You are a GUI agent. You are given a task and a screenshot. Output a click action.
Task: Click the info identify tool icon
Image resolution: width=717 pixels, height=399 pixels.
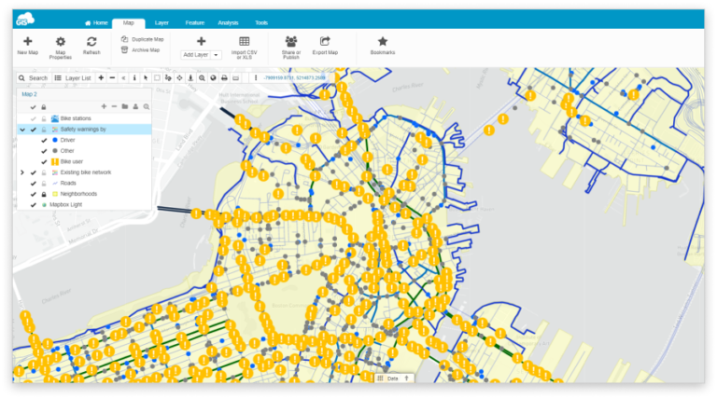[x=134, y=78]
